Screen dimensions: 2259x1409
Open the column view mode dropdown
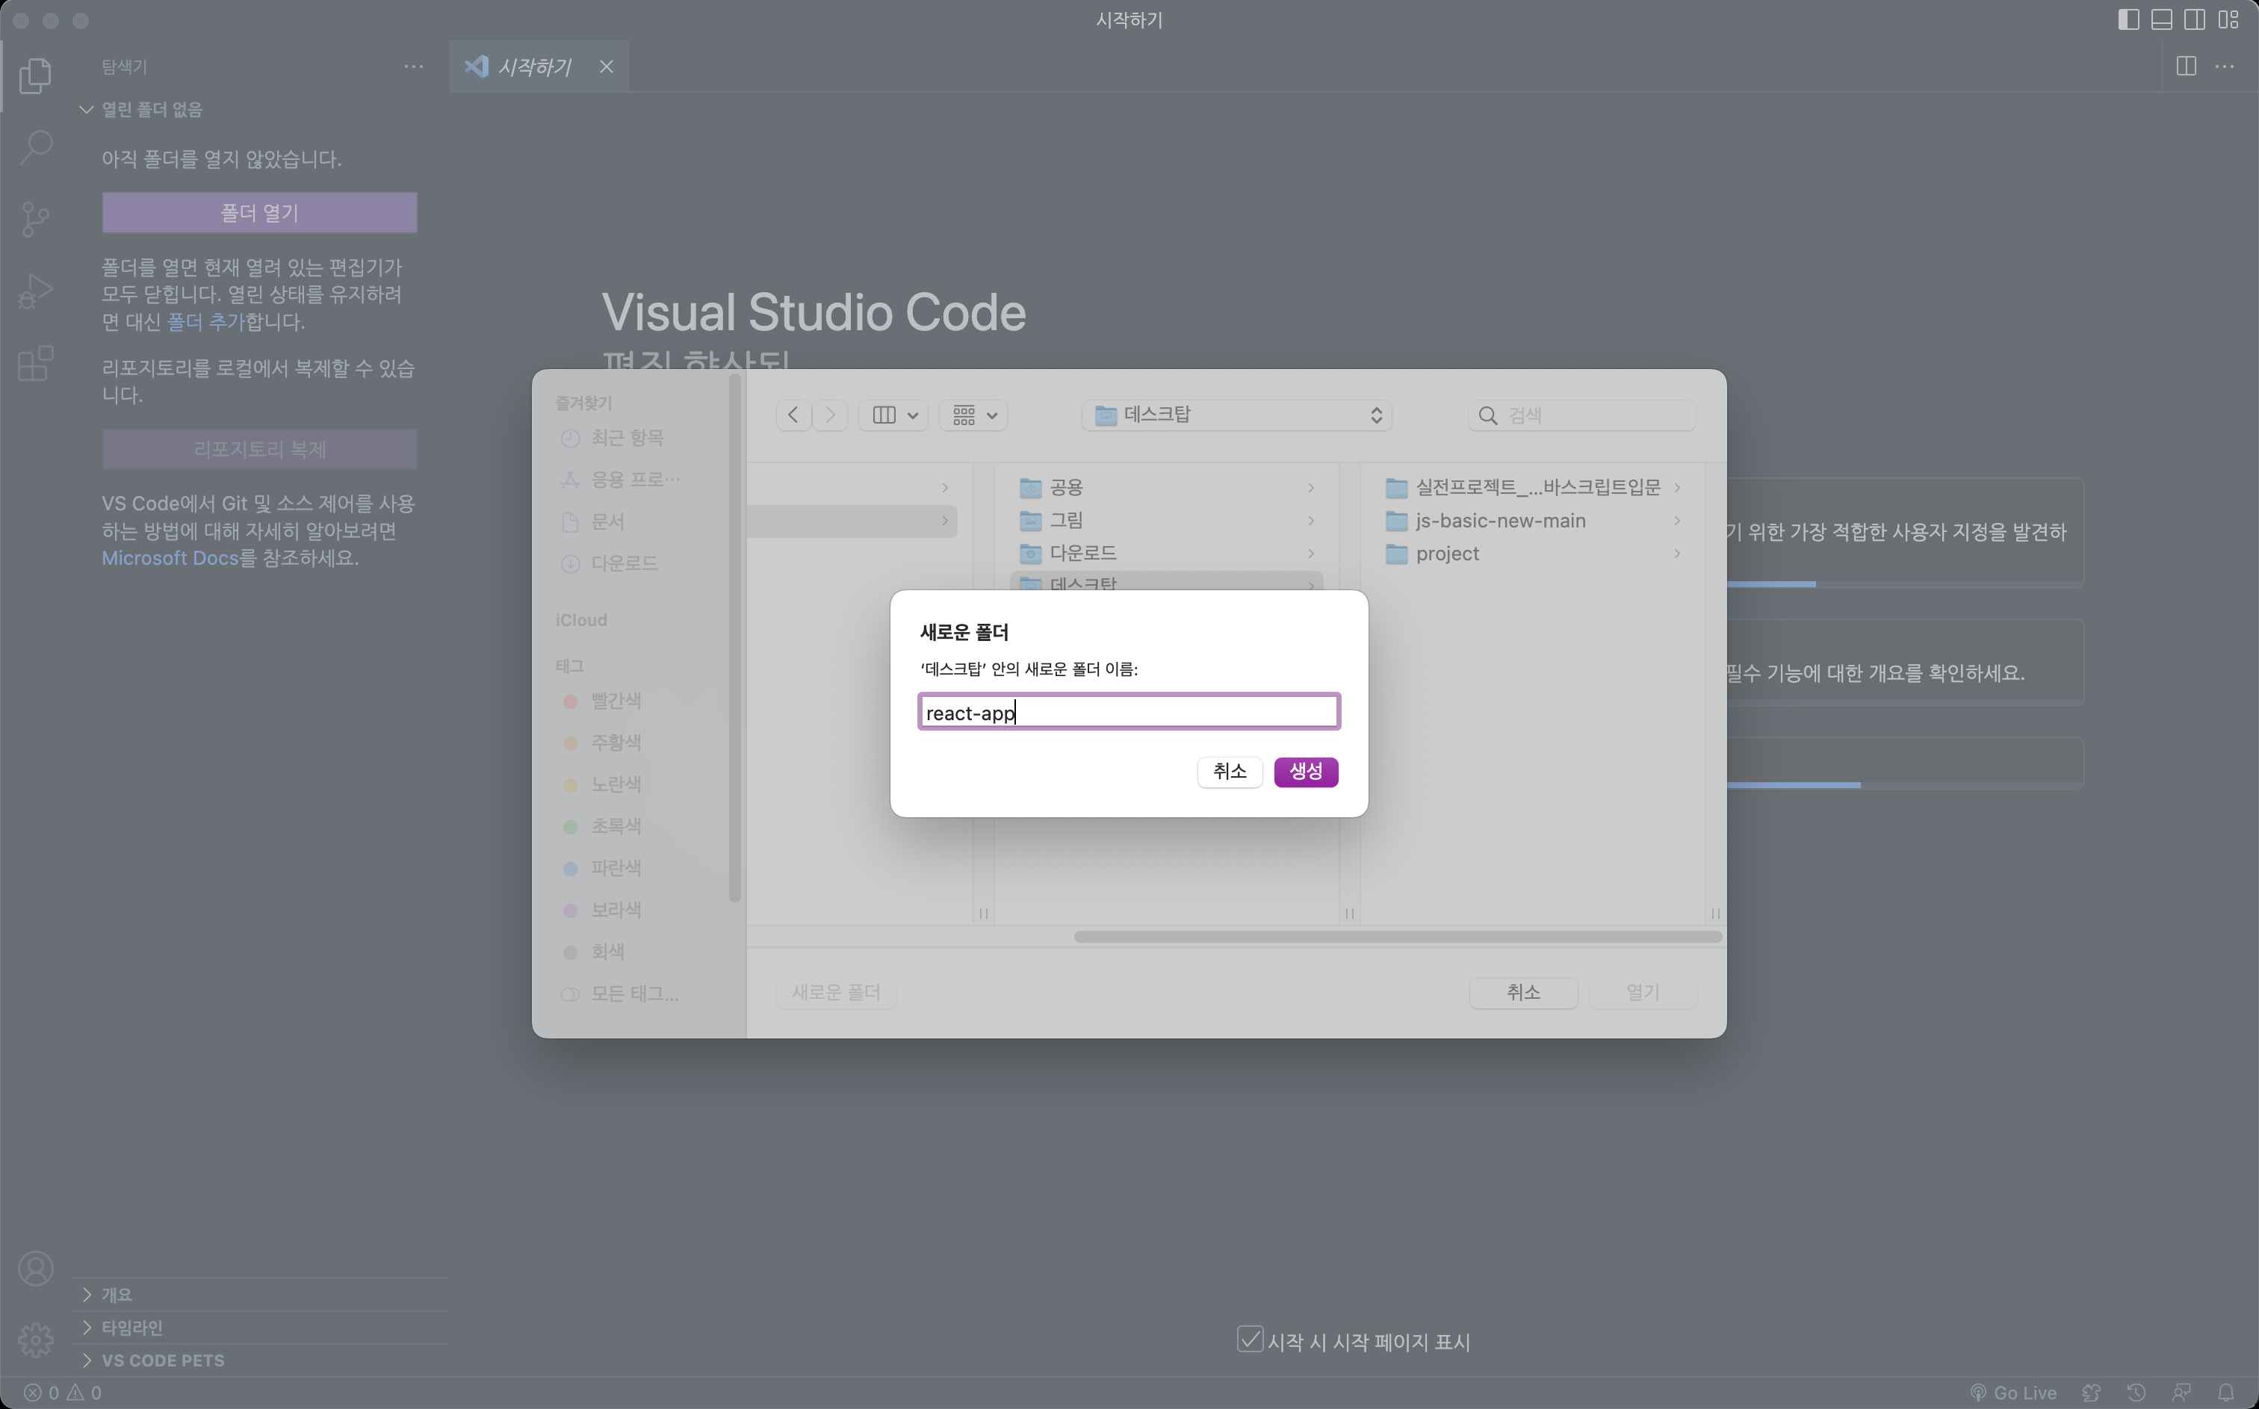coord(893,415)
